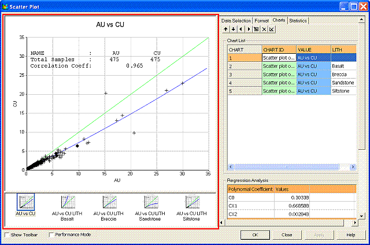Click the right arrow toolbar icon
Image resolution: width=370 pixels, height=245 pixels.
[248, 29]
